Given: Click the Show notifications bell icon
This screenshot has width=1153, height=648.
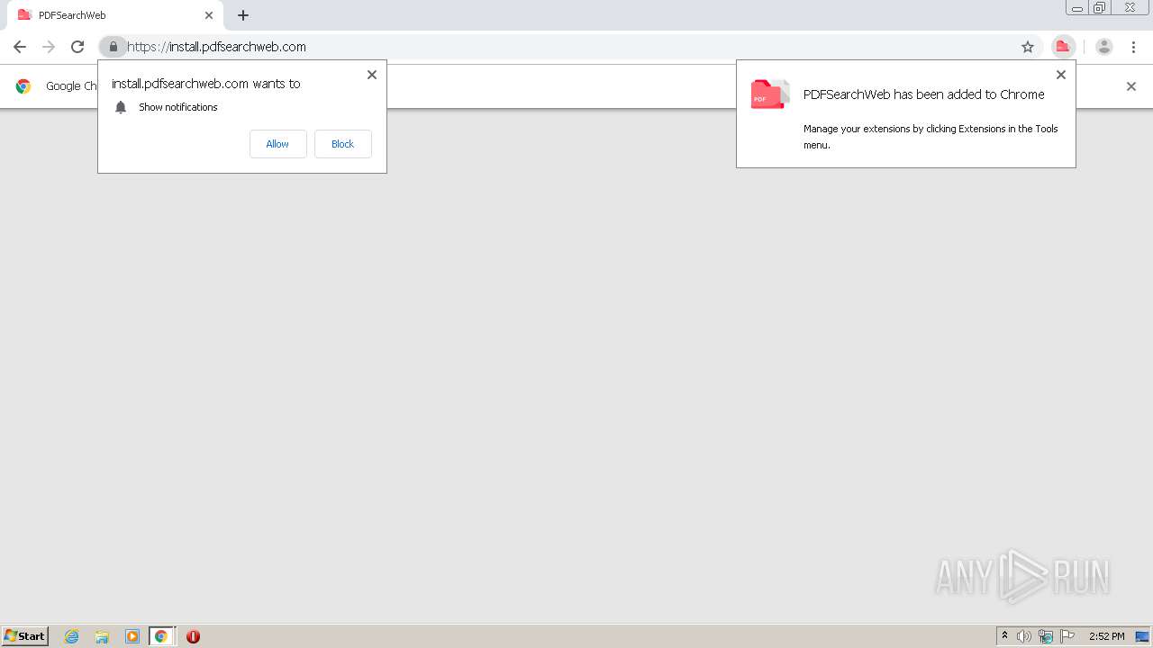Looking at the screenshot, I should pyautogui.click(x=121, y=107).
